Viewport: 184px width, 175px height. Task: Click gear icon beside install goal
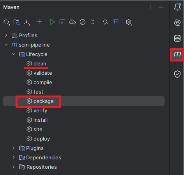(x=29, y=120)
